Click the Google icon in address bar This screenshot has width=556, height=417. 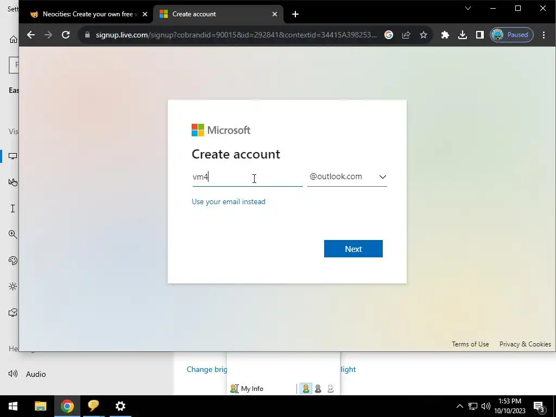tap(389, 35)
